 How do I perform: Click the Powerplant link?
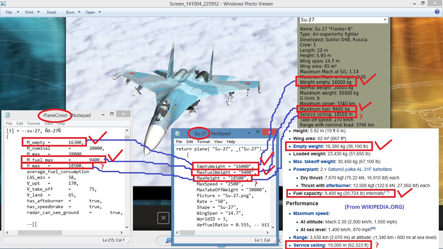tap(305, 169)
